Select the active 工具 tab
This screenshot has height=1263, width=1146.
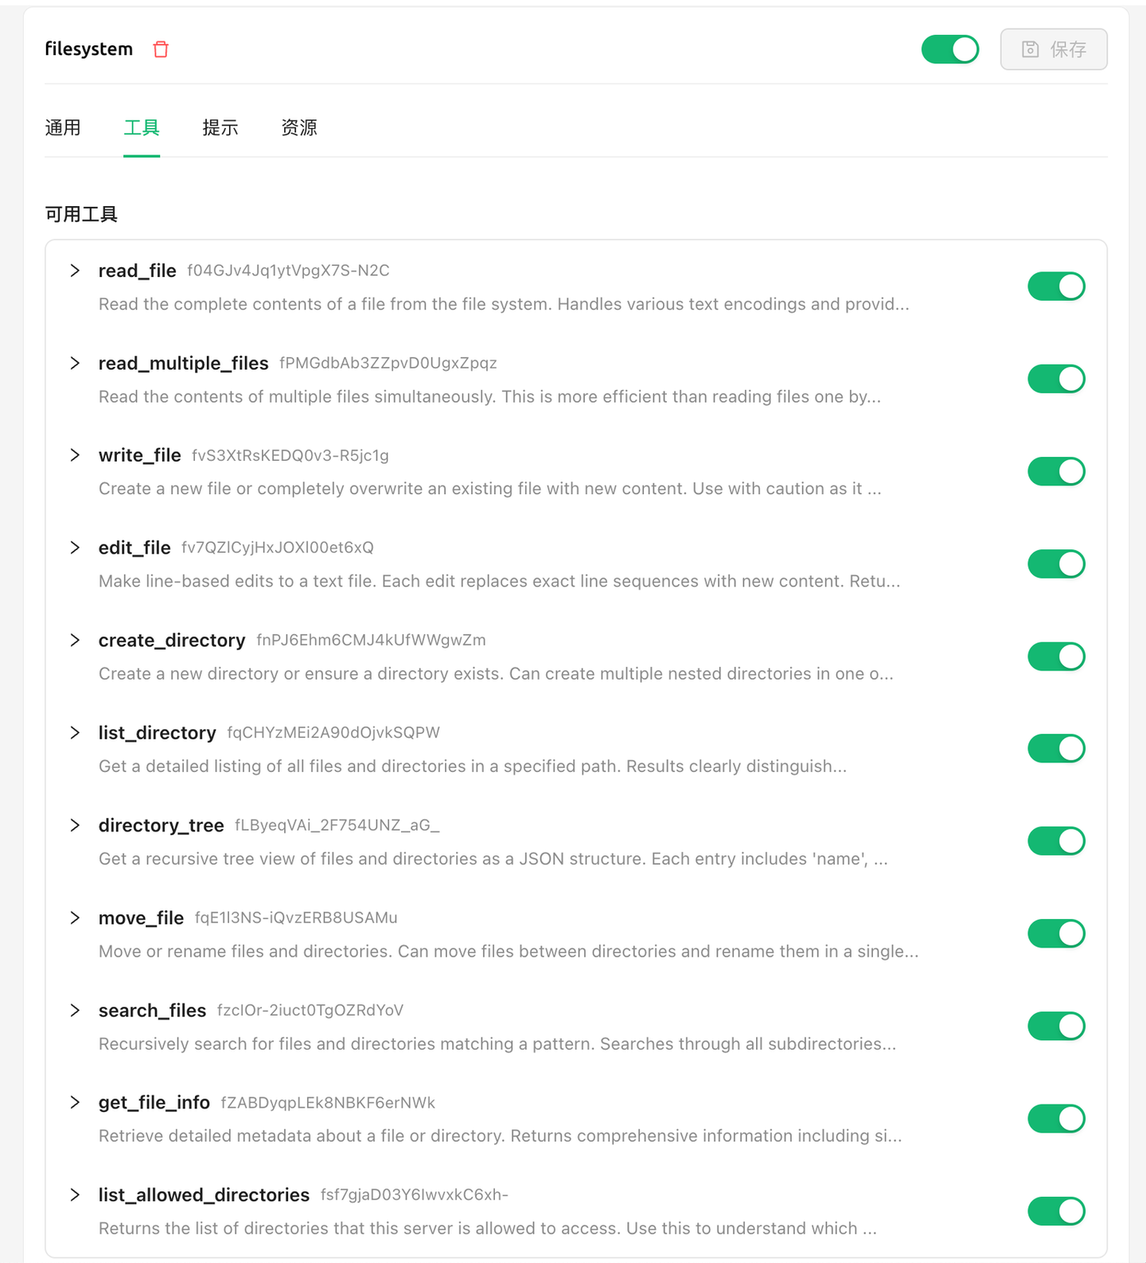coord(142,127)
